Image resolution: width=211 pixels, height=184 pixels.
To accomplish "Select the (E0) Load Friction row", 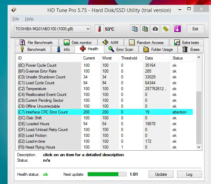I will click(x=105, y=136).
